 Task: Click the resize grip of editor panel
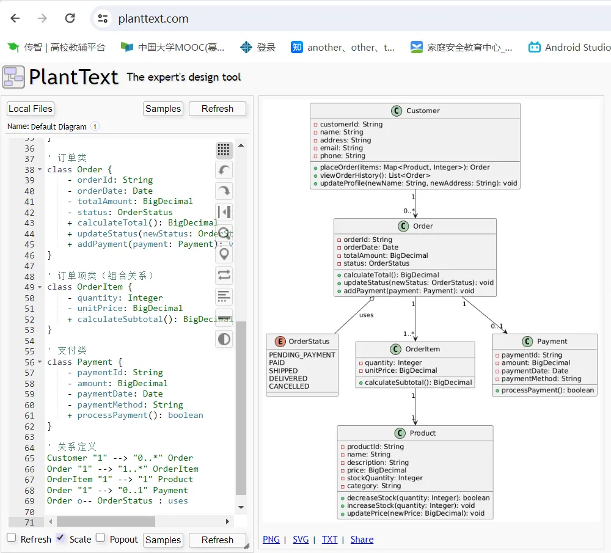click(x=246, y=546)
